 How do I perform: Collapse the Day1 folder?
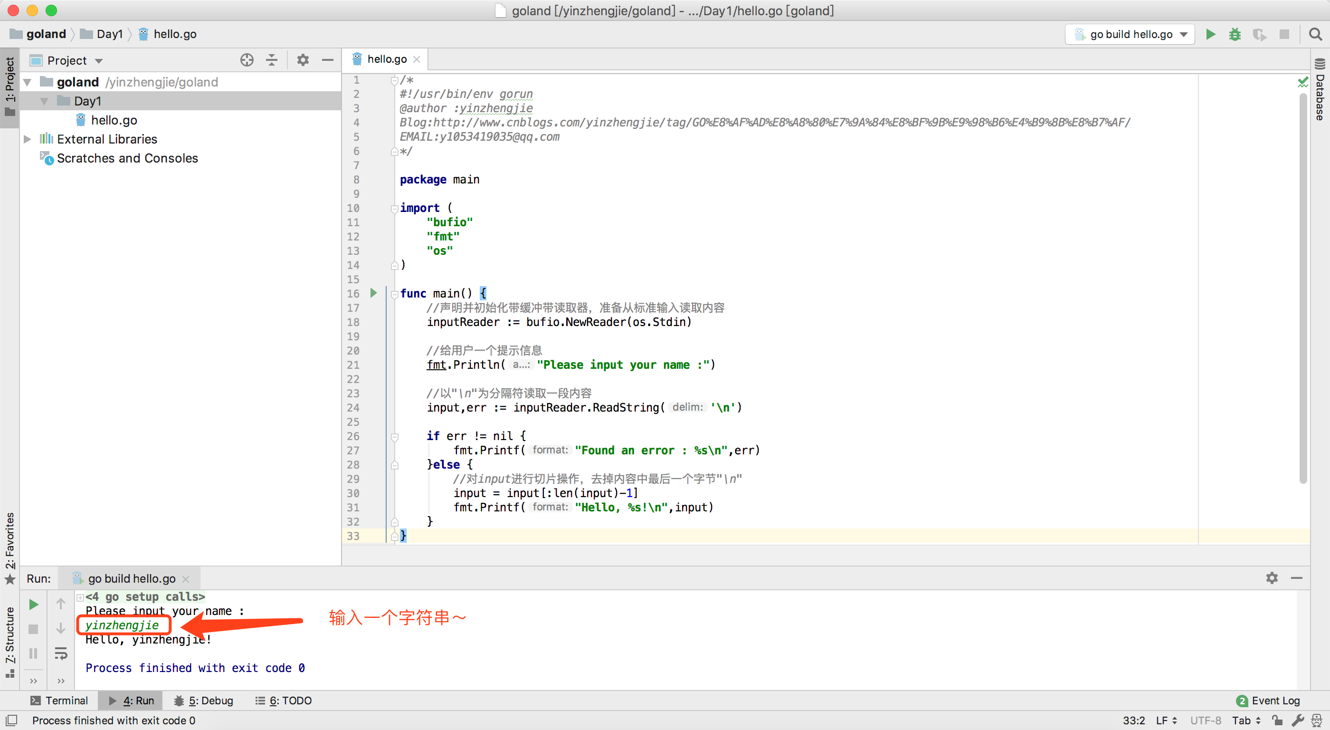pos(44,101)
